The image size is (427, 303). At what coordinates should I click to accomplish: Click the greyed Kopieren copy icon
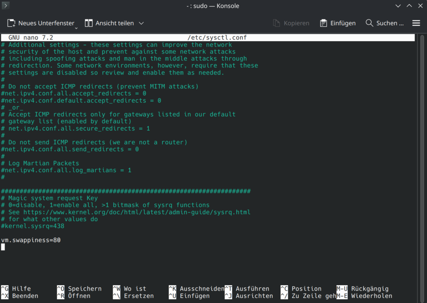(276, 23)
